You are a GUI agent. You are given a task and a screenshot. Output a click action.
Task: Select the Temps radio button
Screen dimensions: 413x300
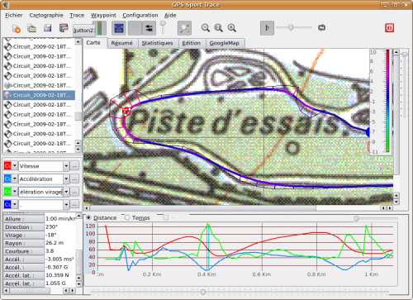coord(127,217)
